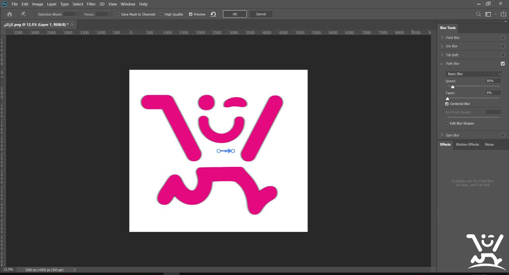Open status bar info arrow menu

tap(74, 270)
